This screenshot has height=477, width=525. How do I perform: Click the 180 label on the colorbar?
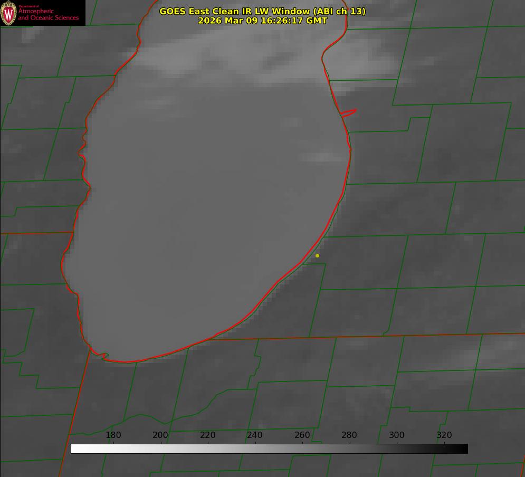click(113, 435)
